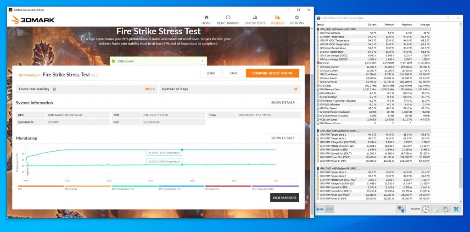Click the HWiNFO scrollbar up arrow
Screen dimensions: 470x232
click(x=461, y=25)
